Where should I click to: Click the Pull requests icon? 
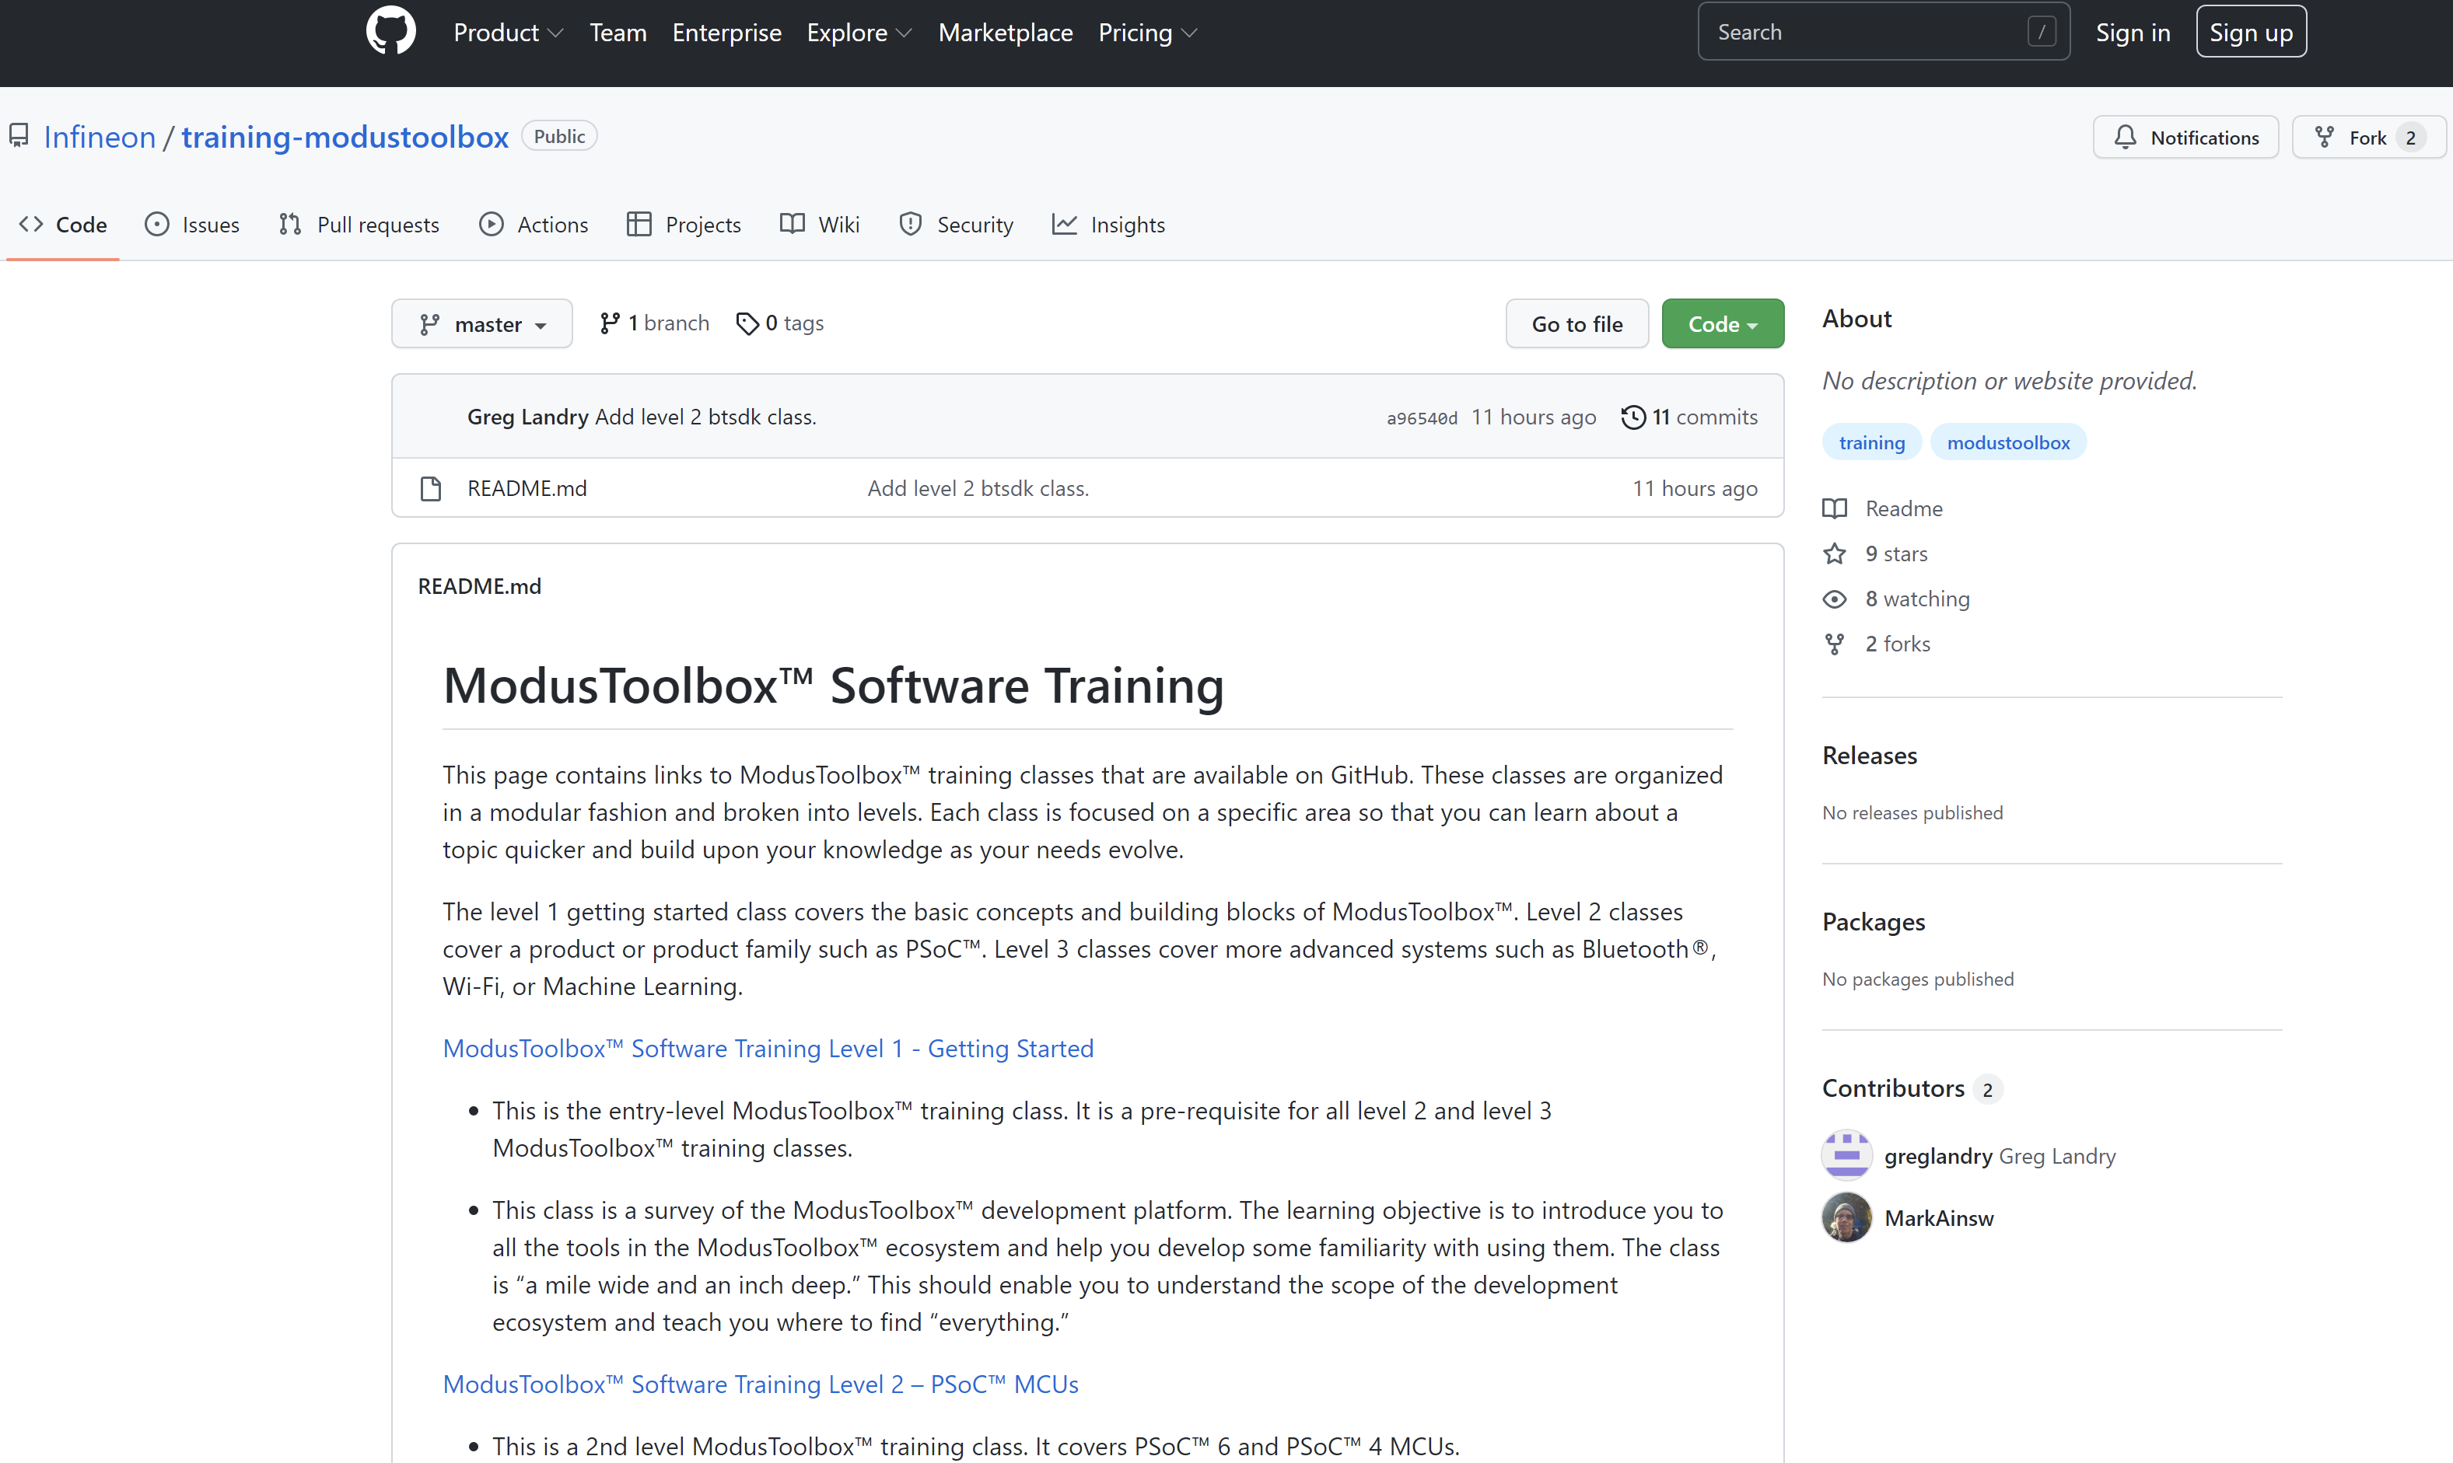289,223
